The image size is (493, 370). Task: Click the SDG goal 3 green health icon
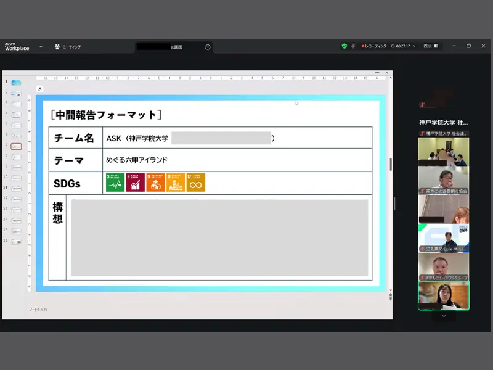pyautogui.click(x=114, y=183)
